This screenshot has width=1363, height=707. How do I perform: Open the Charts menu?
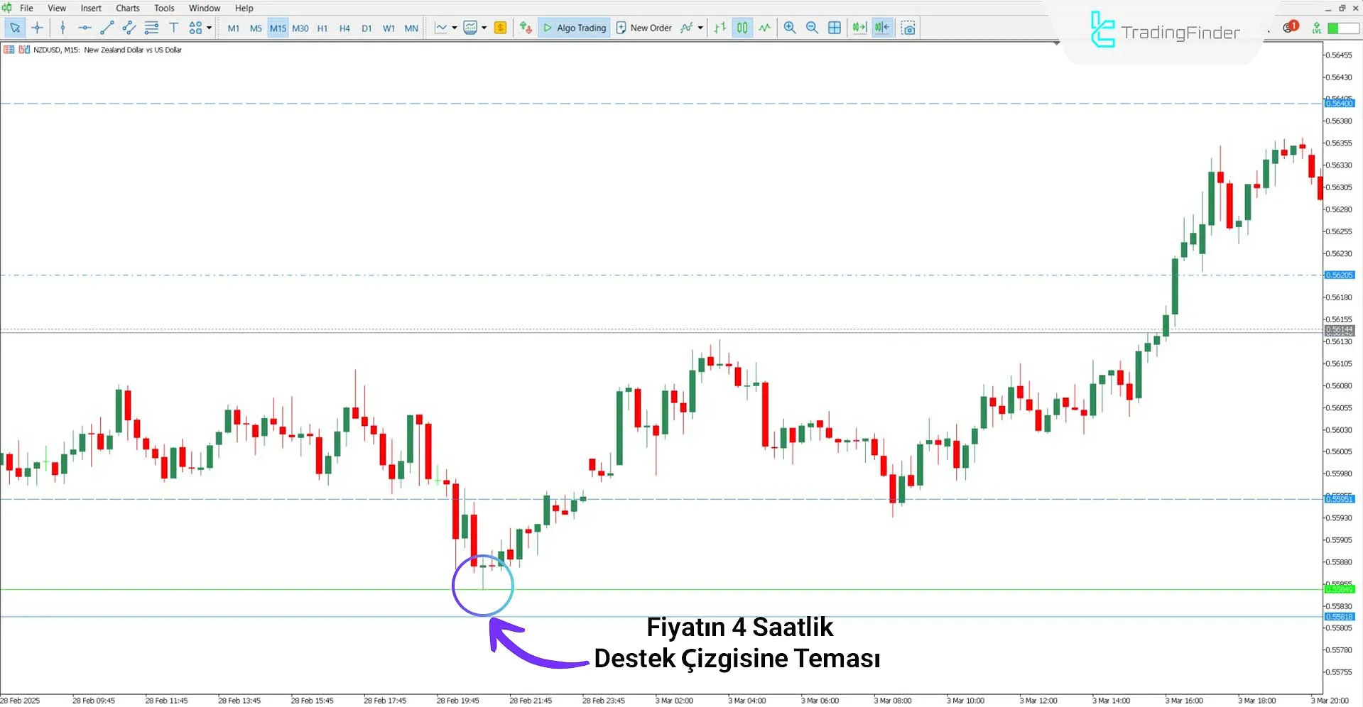[127, 8]
